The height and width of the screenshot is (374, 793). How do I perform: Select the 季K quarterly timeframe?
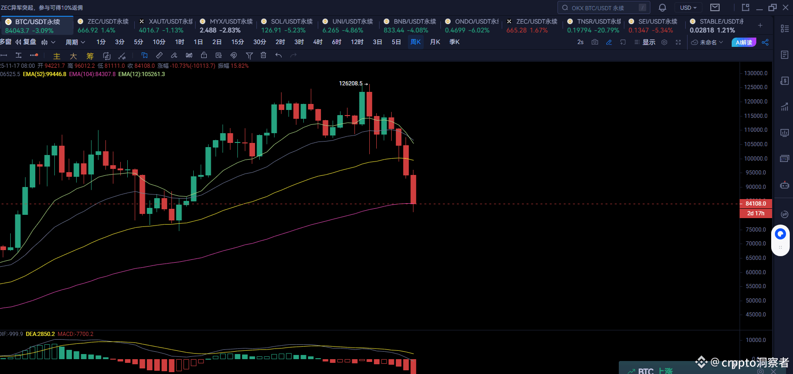(x=455, y=42)
